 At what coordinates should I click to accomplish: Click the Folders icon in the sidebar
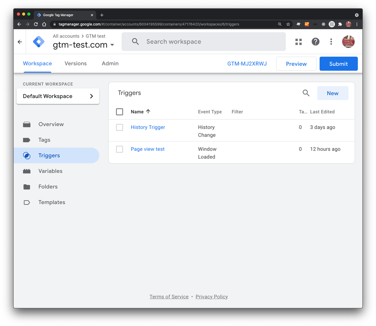[x=27, y=187]
